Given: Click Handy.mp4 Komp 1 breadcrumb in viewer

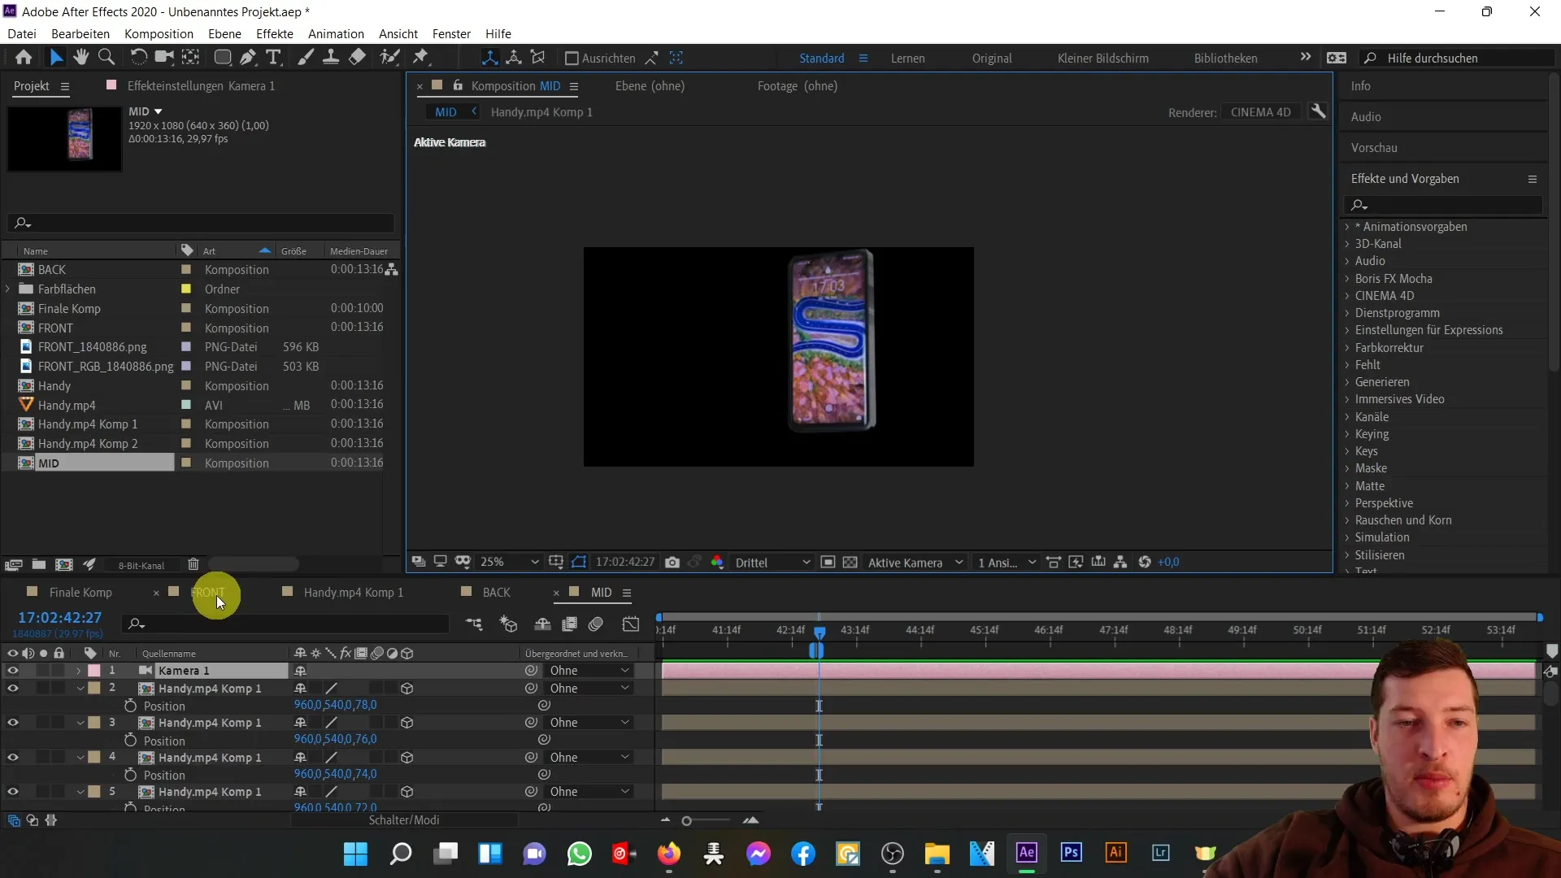Looking at the screenshot, I should click(x=541, y=112).
